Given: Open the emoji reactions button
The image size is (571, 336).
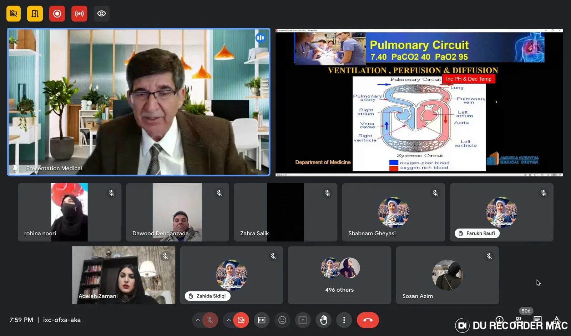Looking at the screenshot, I should pos(282,320).
